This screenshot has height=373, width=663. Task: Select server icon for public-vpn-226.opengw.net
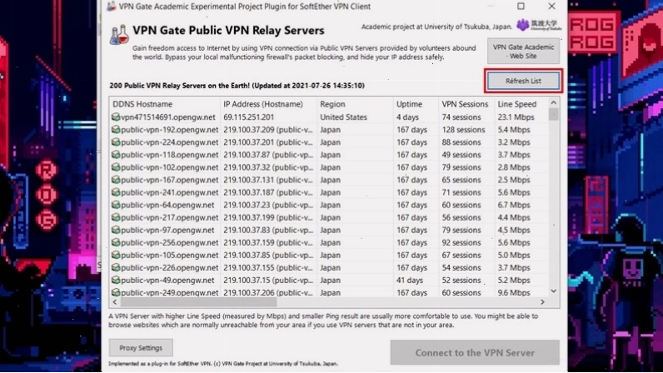pos(116,267)
